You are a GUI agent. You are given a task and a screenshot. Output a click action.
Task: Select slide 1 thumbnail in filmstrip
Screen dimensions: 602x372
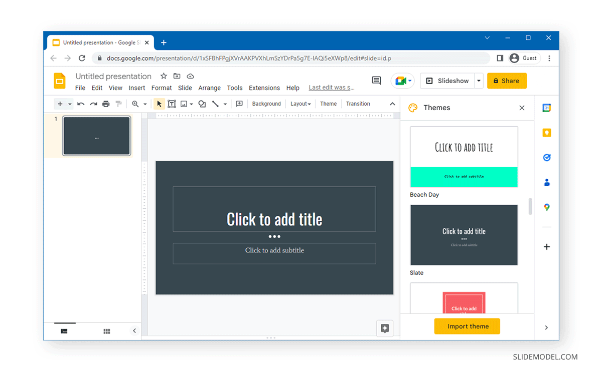tap(97, 136)
